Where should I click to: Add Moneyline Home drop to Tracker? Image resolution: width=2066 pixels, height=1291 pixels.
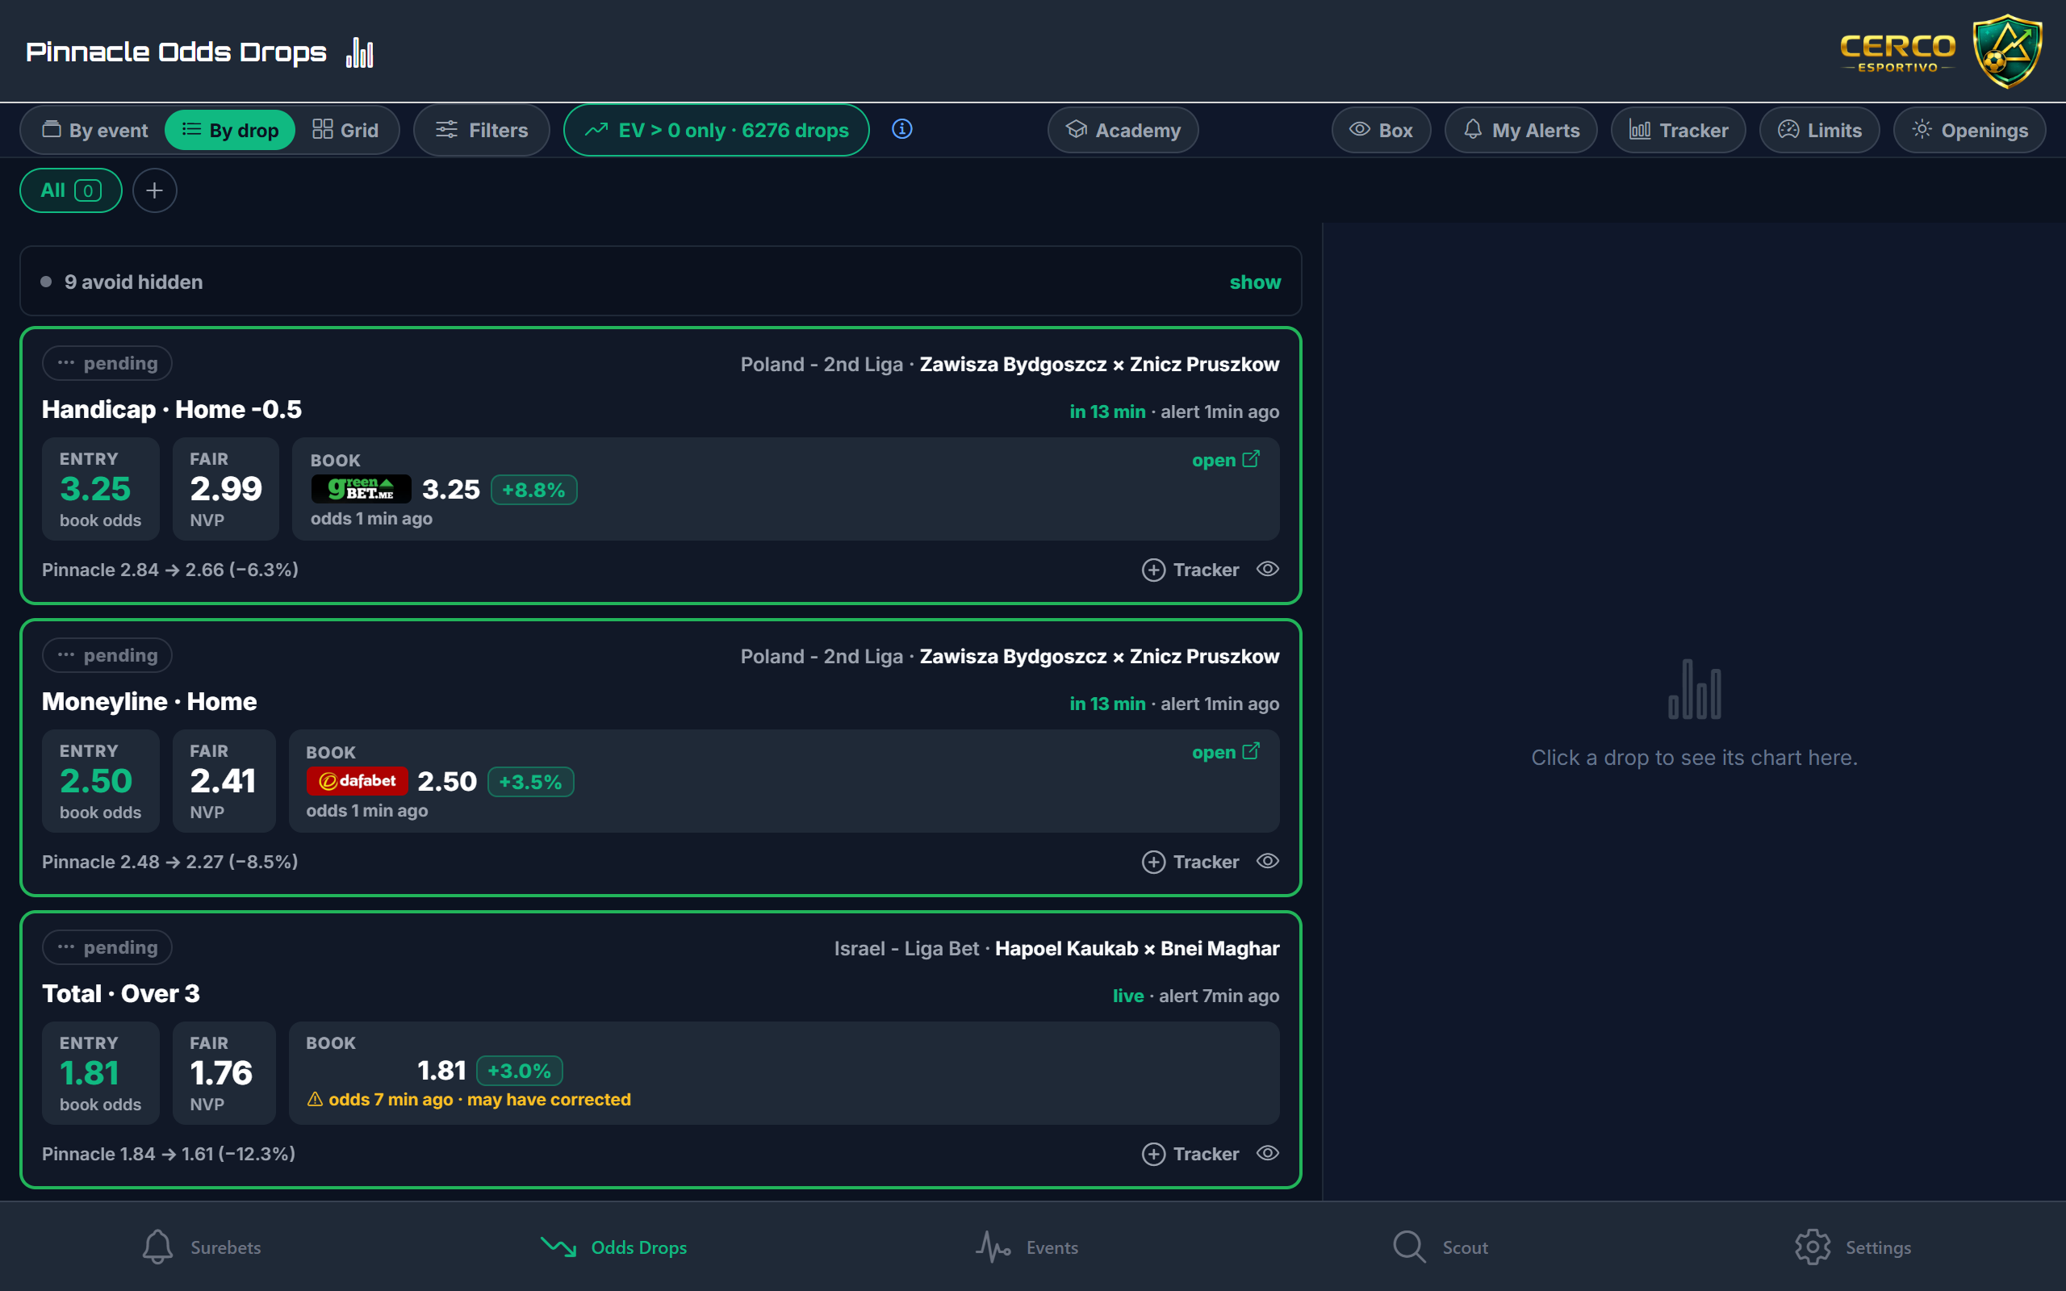click(x=1190, y=862)
